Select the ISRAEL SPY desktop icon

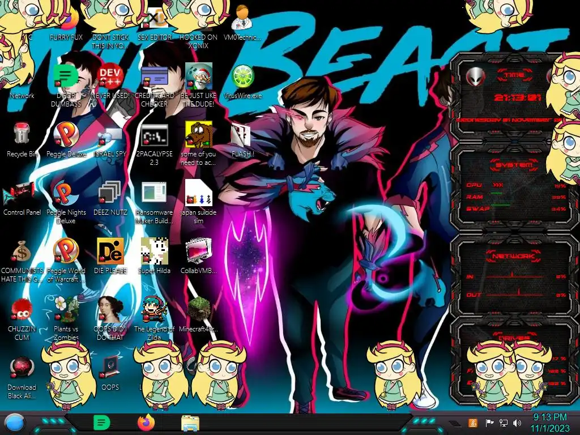[x=110, y=141]
